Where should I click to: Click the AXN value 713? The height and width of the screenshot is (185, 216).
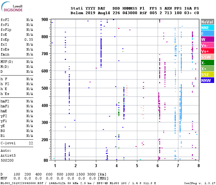pyautogui.click(x=168, y=13)
